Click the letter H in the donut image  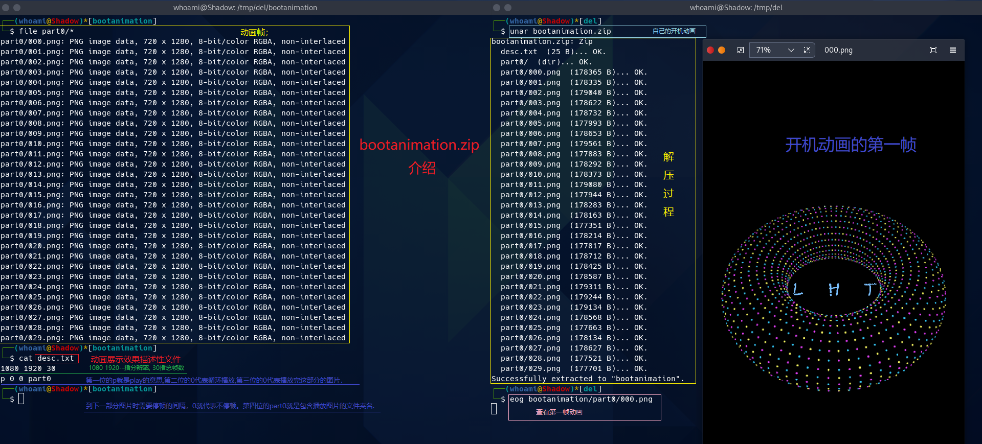tap(834, 290)
